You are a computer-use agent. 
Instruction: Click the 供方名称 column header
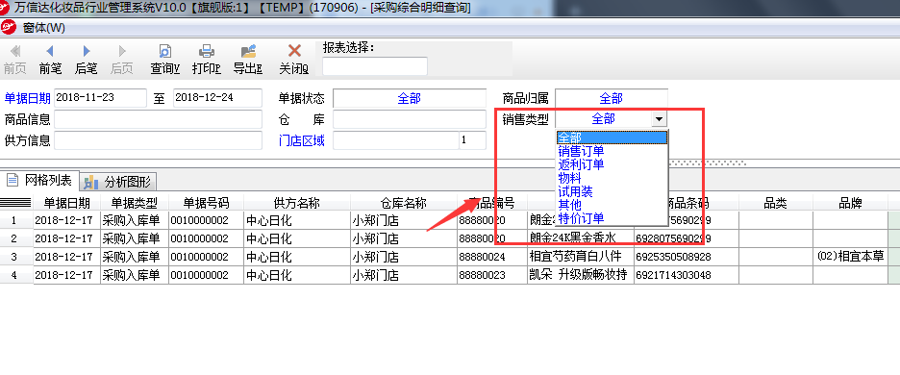tap(297, 203)
